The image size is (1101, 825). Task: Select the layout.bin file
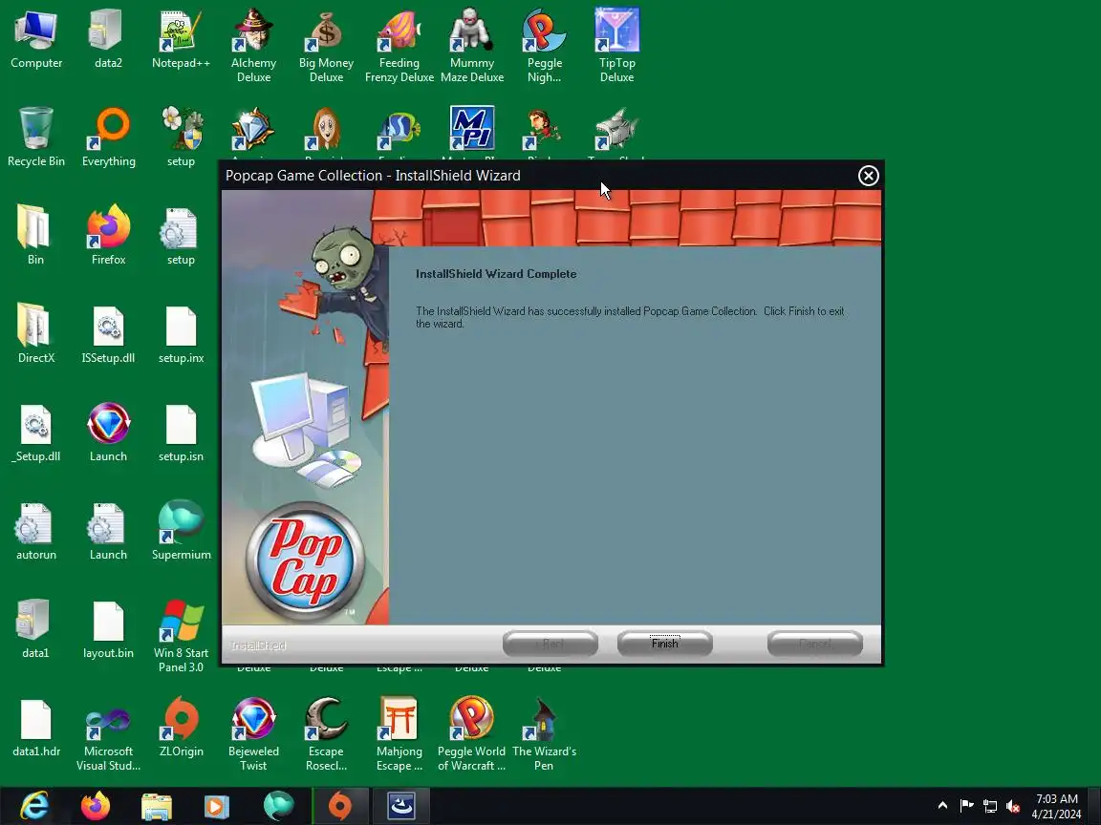point(108,629)
